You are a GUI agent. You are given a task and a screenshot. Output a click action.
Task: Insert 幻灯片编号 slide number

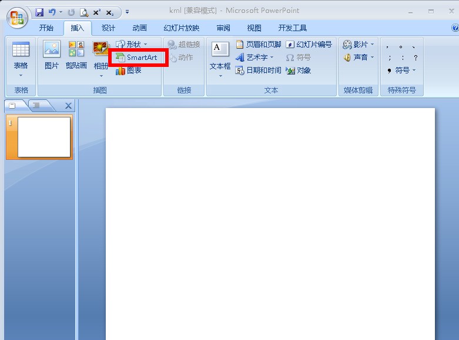309,44
